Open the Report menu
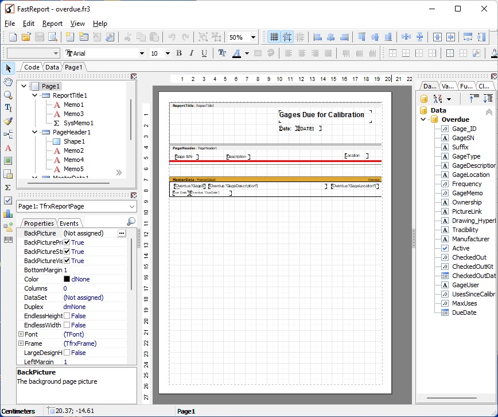Image resolution: width=498 pixels, height=417 pixels. click(52, 24)
